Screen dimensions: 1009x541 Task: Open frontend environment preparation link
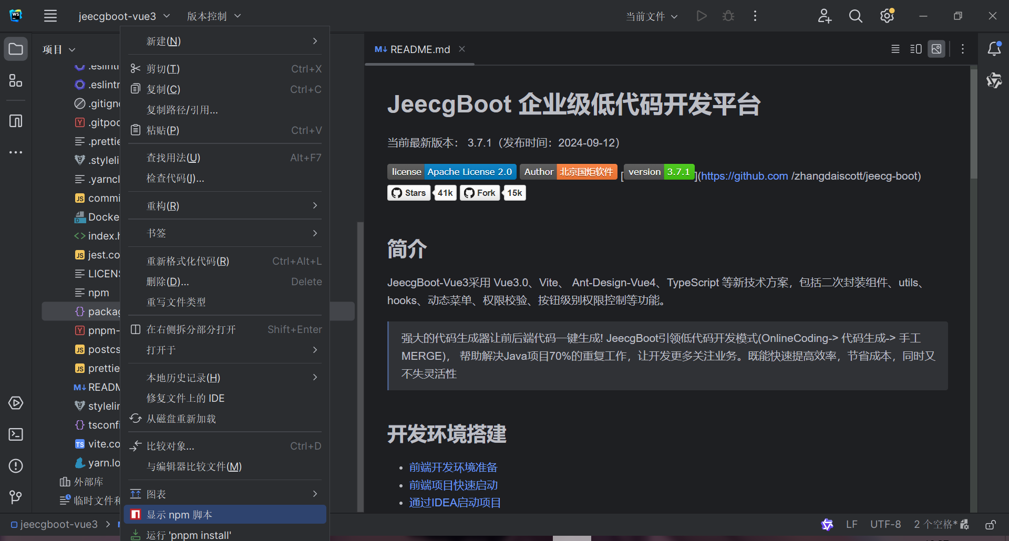point(453,467)
